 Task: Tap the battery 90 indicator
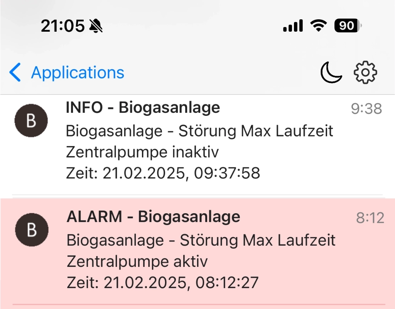tap(348, 25)
